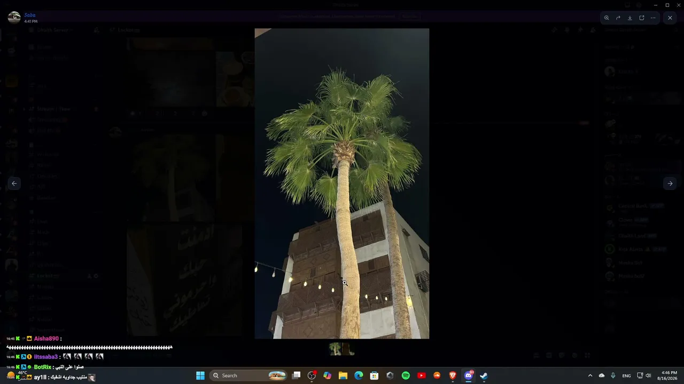The height and width of the screenshot is (384, 684).
Task: Launch Microsoft Copilot from the taskbar
Action: 328,375
